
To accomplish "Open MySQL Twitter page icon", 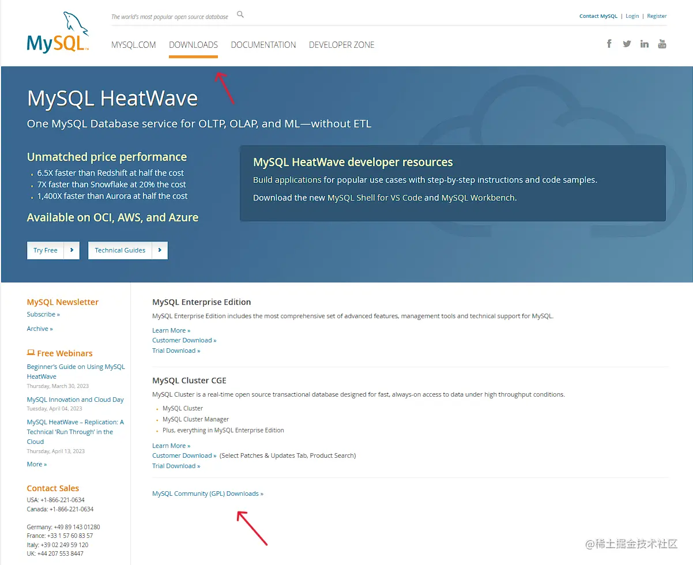I will coord(627,44).
